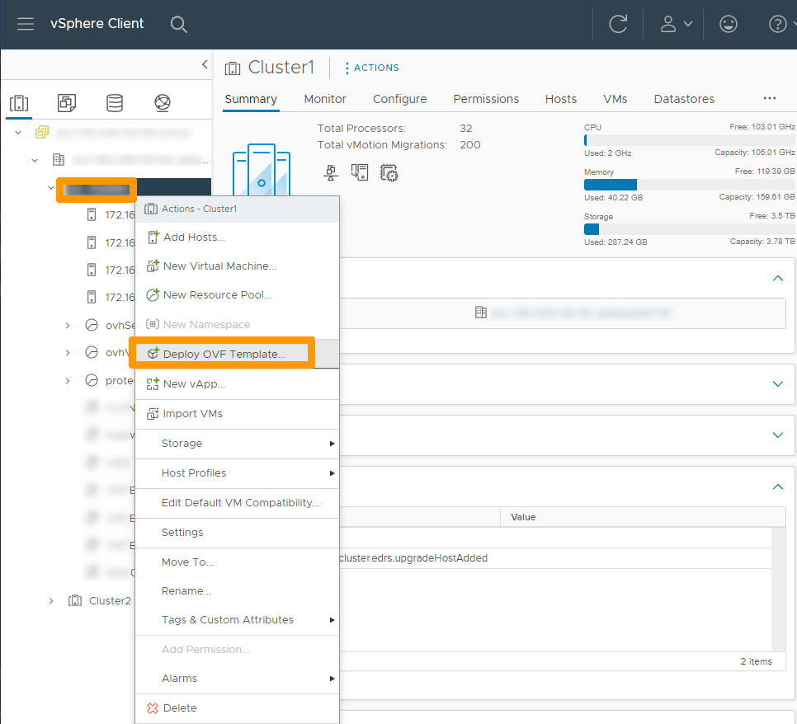The height and width of the screenshot is (724, 797).
Task: Choose Move To menu entry
Action: (x=238, y=562)
